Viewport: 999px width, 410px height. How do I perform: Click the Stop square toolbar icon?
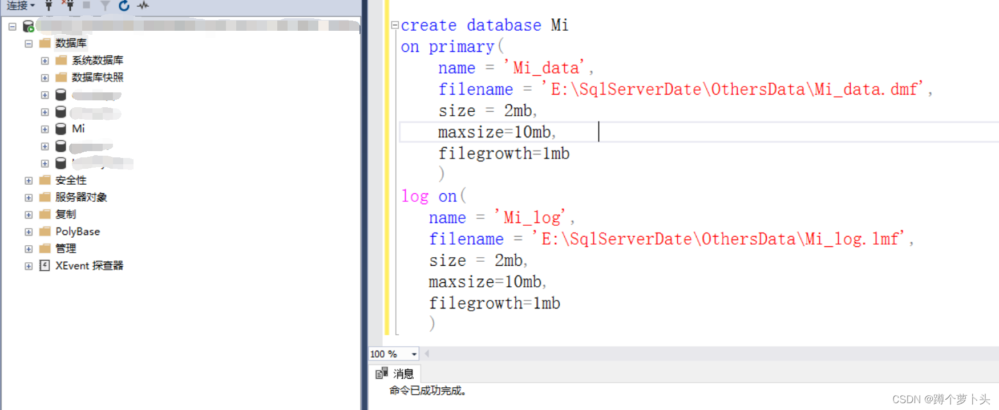tap(87, 5)
